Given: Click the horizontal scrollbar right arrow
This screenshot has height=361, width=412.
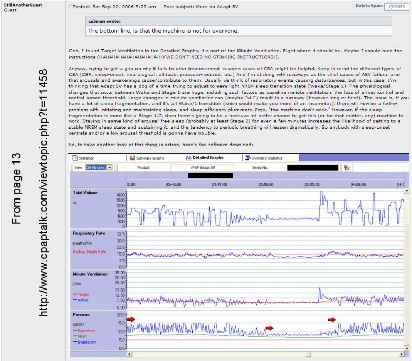Looking at the screenshot, I should (x=401, y=354).
